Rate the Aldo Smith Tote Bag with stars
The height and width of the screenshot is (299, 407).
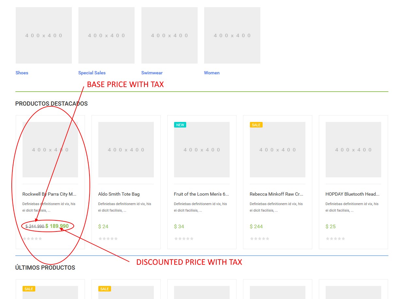point(108,238)
